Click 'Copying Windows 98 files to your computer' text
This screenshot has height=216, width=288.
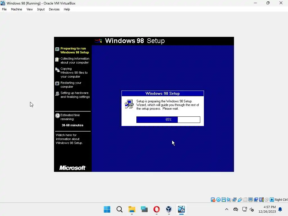pos(74,73)
